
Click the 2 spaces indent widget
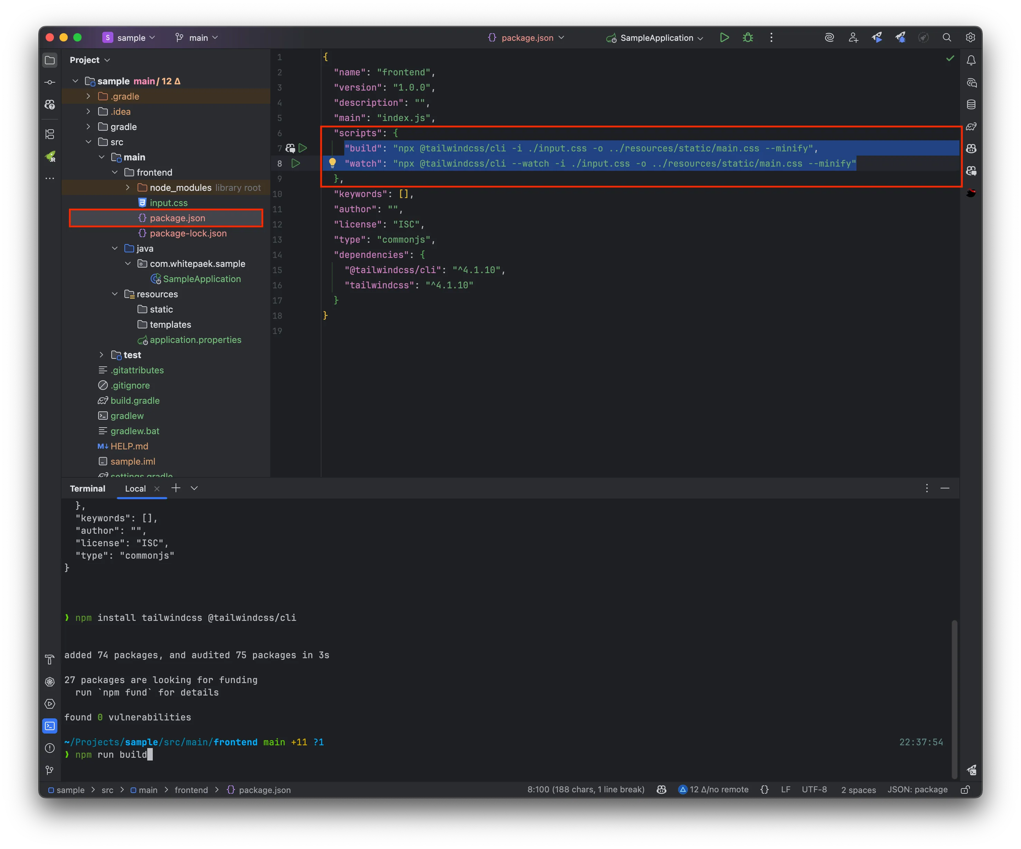click(859, 790)
